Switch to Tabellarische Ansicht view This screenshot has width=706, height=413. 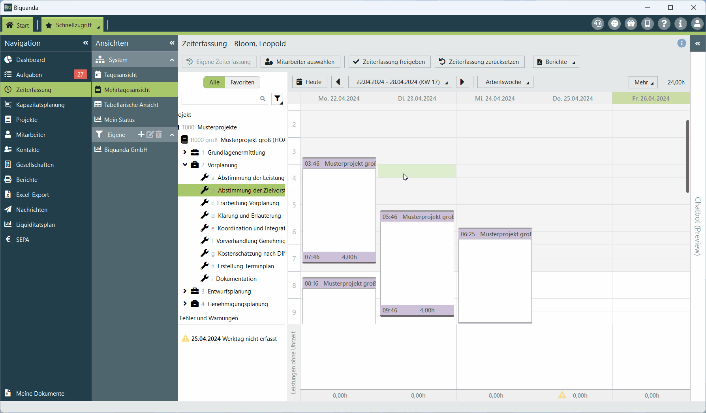tap(131, 105)
